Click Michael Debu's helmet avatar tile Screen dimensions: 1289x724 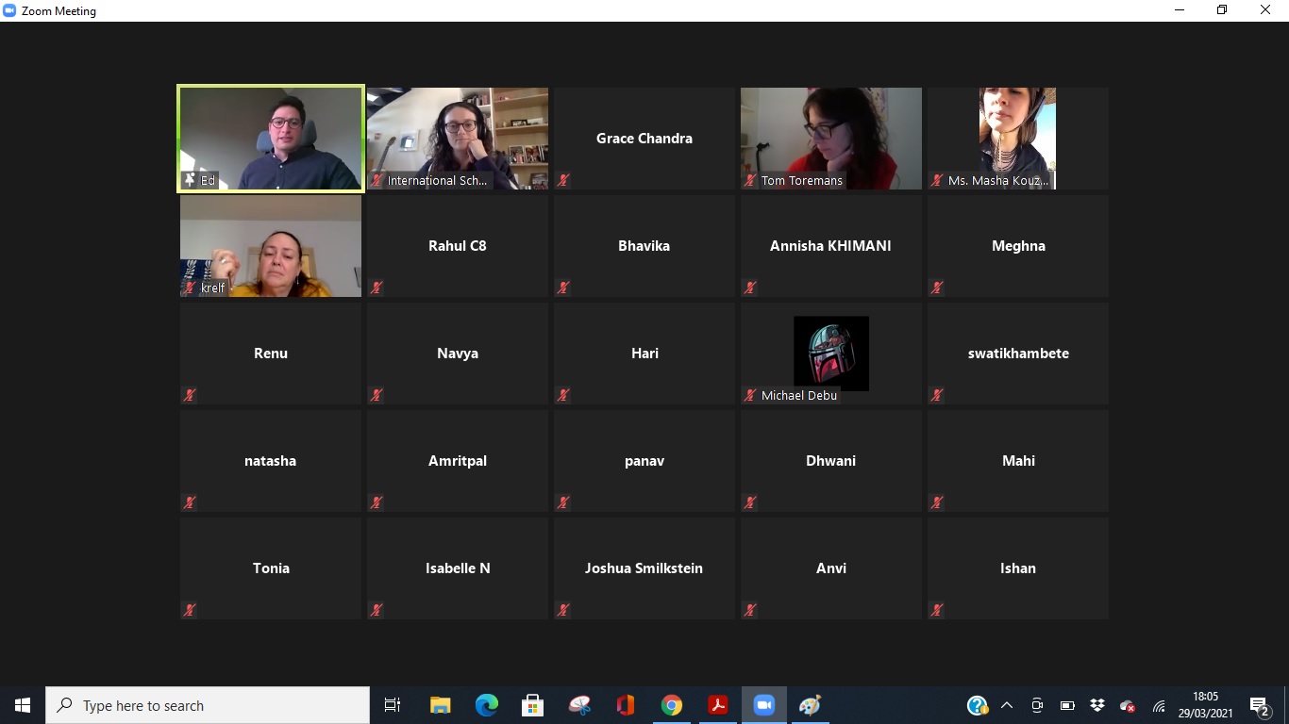tap(830, 354)
